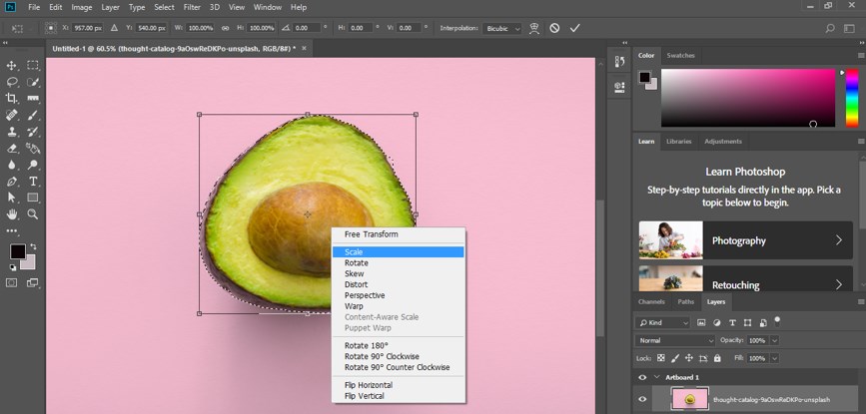Select the Zoom tool
This screenshot has height=414, width=866.
(33, 213)
